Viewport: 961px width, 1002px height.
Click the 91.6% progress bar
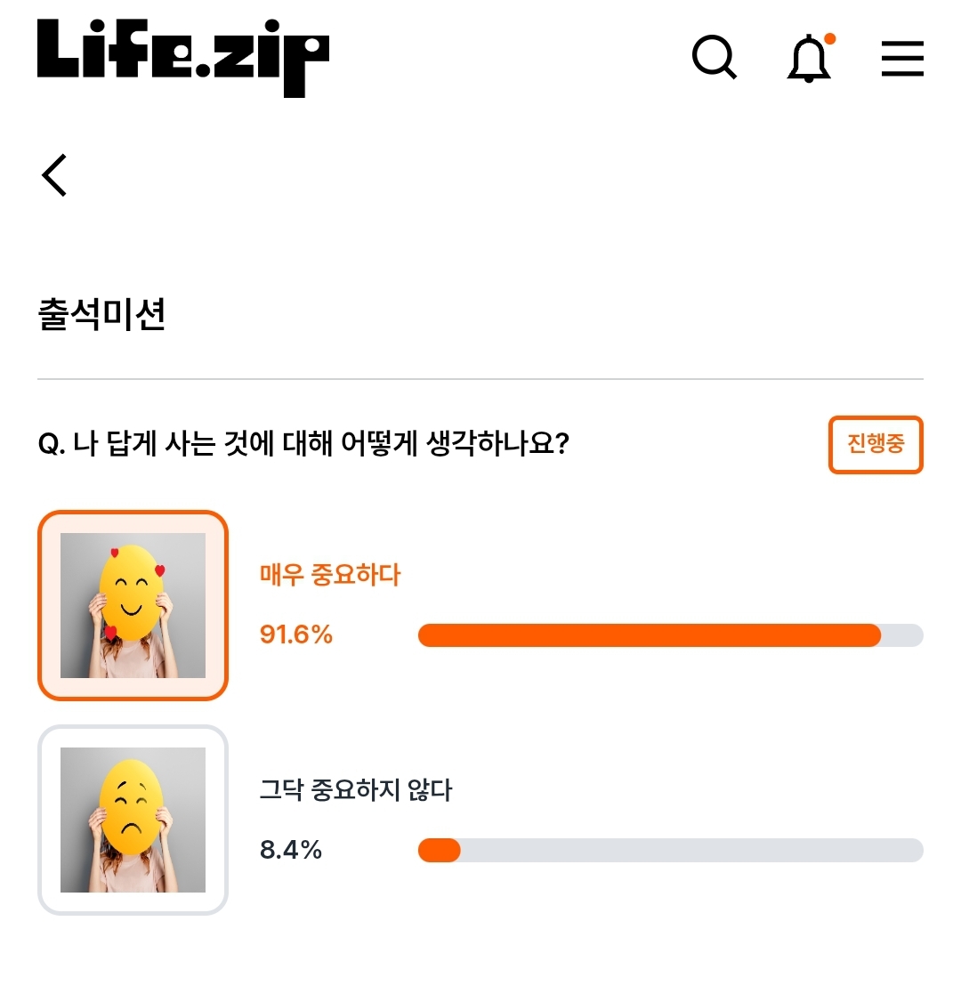(x=670, y=635)
